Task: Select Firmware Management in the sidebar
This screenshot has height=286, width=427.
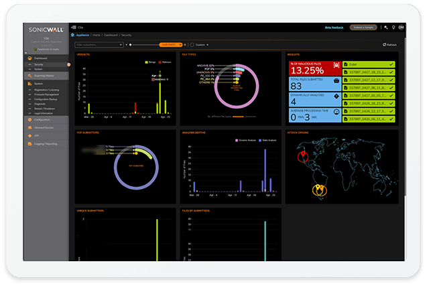Action: tap(46, 93)
